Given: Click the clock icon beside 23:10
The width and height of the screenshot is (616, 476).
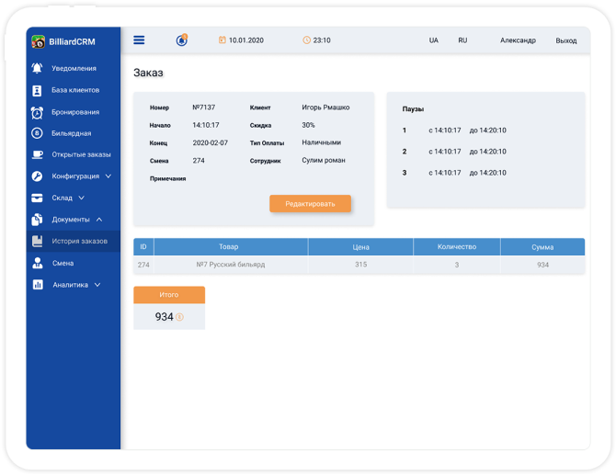Looking at the screenshot, I should click(x=306, y=40).
